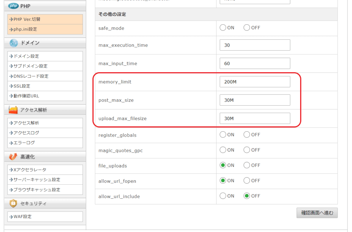The image size is (352, 232).
Task: Click the upload_max_filesize label
Action: pos(122,119)
